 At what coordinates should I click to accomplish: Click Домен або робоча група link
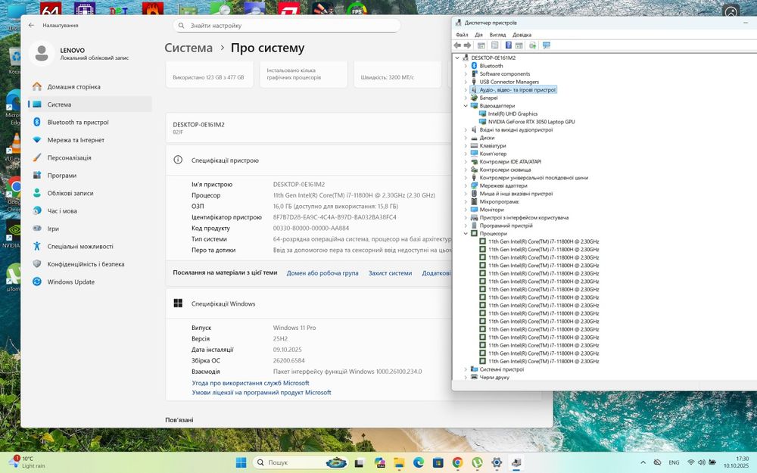click(322, 273)
